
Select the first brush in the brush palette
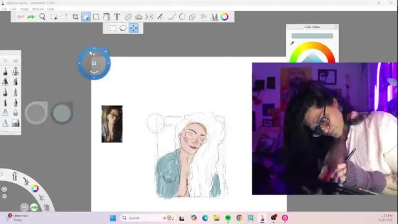tap(6, 72)
